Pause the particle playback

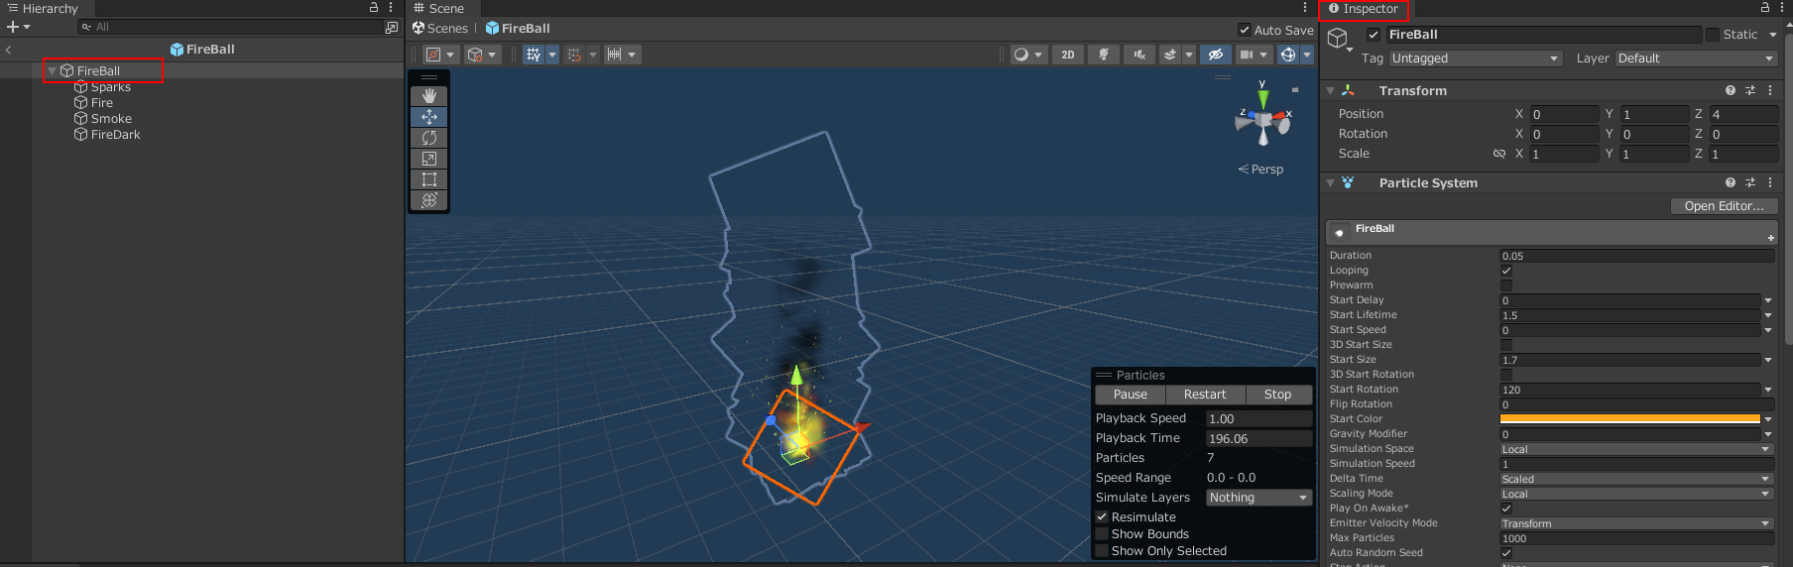[1130, 395]
